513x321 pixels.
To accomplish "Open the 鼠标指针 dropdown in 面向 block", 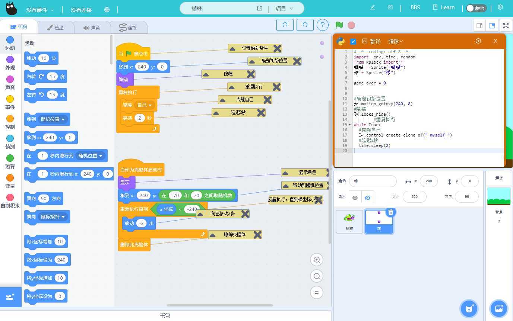I will [x=53, y=216].
